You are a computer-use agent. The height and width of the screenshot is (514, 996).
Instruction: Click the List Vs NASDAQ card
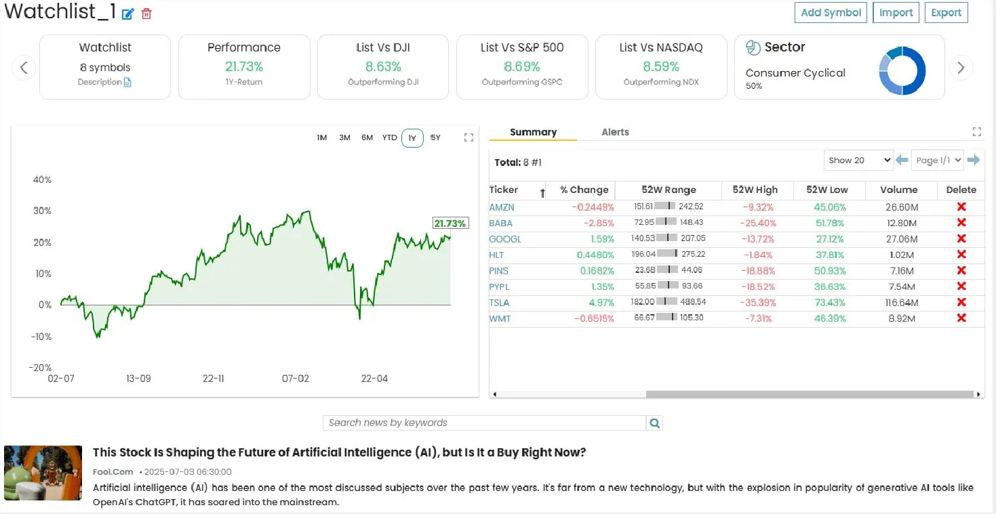(661, 67)
